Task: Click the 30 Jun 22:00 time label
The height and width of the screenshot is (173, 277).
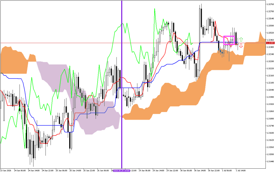Action: 214,171
